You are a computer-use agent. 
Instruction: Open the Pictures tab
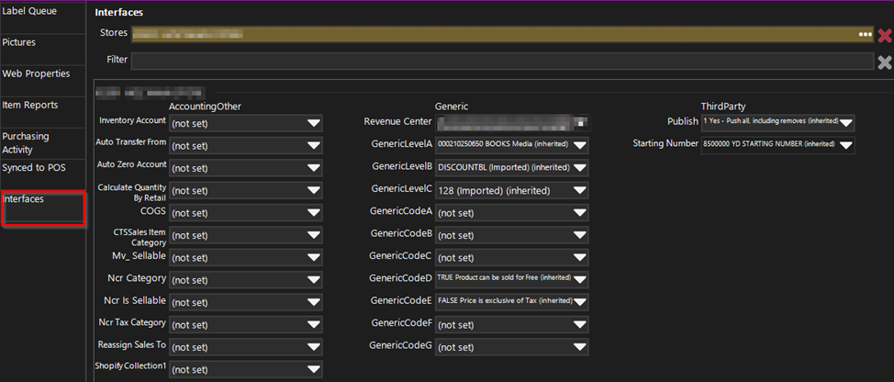click(43, 49)
